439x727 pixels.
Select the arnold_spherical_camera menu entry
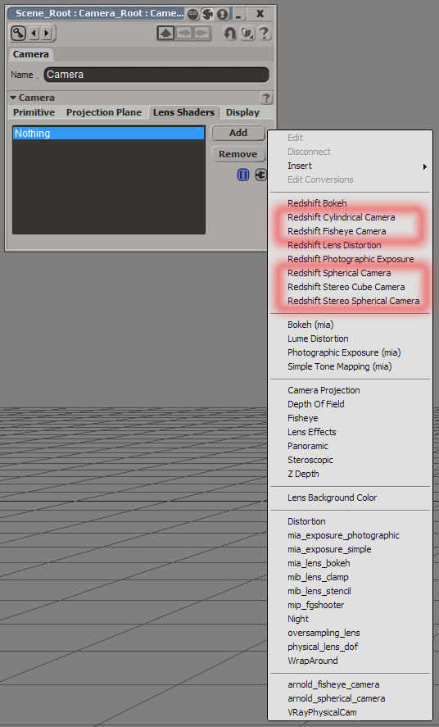(336, 698)
